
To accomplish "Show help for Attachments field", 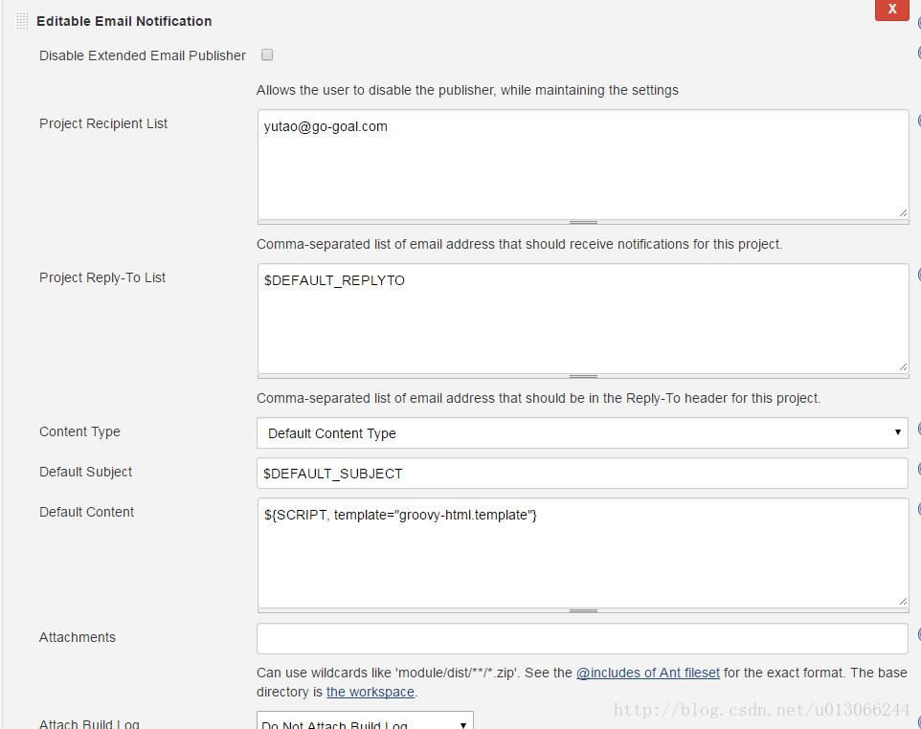I will [x=919, y=634].
